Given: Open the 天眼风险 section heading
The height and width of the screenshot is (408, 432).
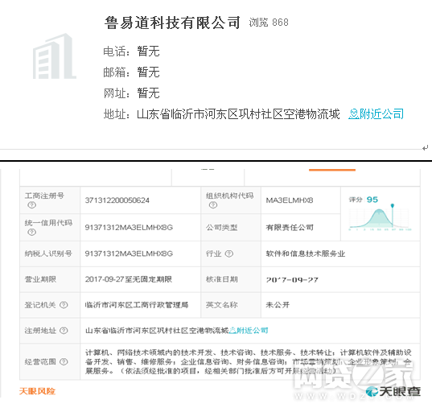Looking at the screenshot, I should tap(37, 391).
